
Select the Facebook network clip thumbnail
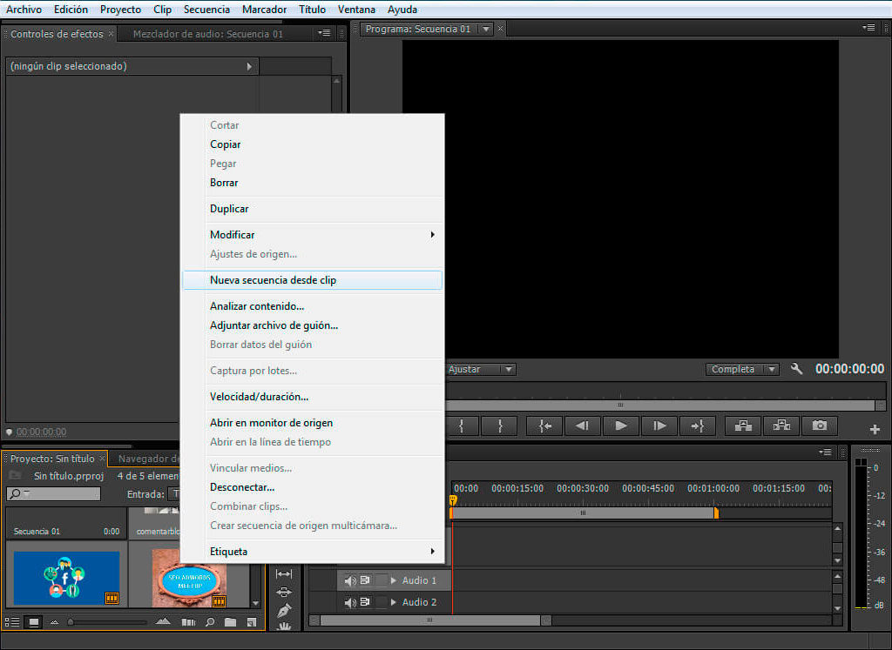click(x=66, y=577)
